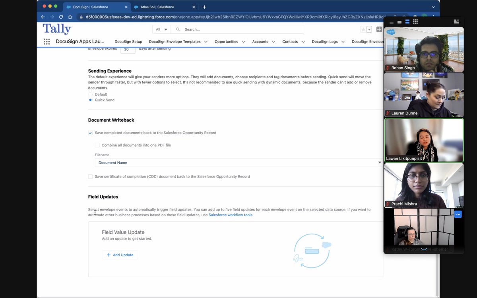Open the favorites list dropdown arrow
Image resolution: width=477 pixels, height=298 pixels.
(369, 29)
